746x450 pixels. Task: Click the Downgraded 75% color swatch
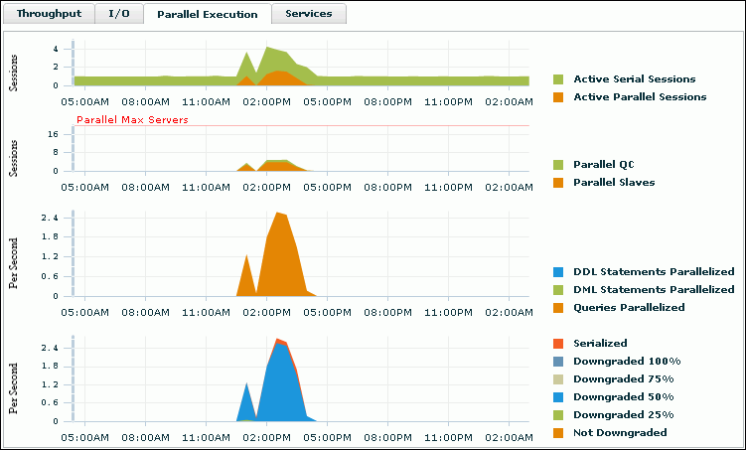point(558,378)
